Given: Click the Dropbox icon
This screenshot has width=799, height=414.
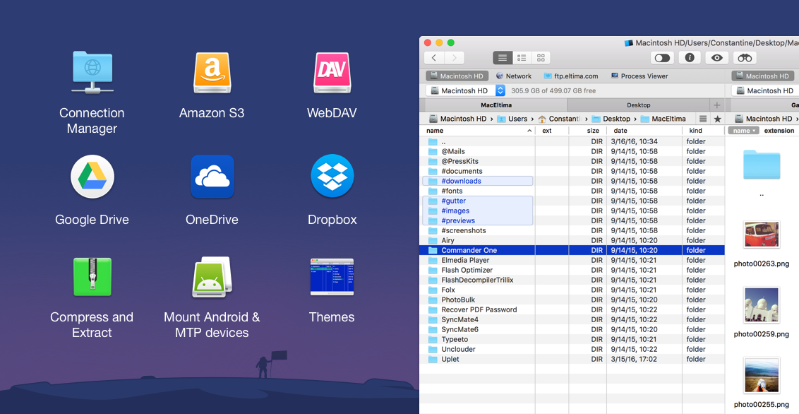Looking at the screenshot, I should coord(332,176).
